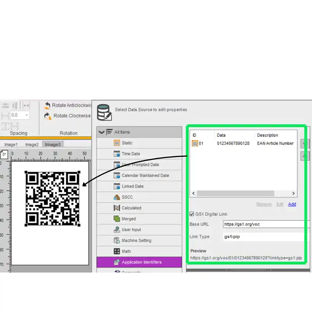The height and width of the screenshot is (312, 312).
Task: Click the Rotate Clockwise icon
Action: pos(48,116)
